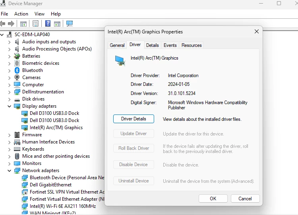Expand Audio inputs and outputs
This screenshot has height=215, width=298.
tap(9, 42)
